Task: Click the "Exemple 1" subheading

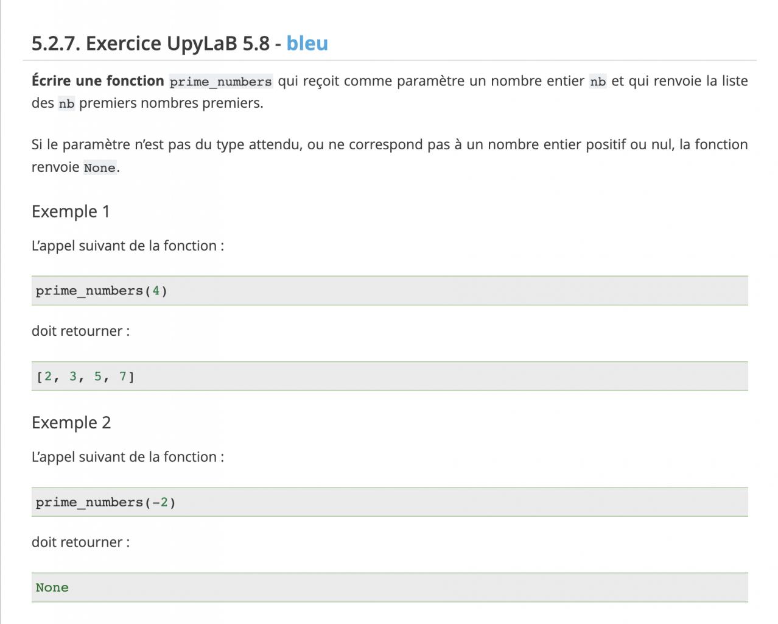Action: 71,211
